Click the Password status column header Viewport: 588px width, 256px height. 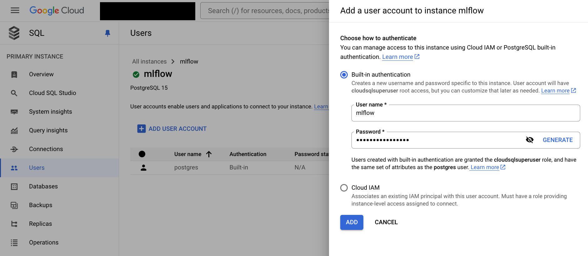click(311, 154)
